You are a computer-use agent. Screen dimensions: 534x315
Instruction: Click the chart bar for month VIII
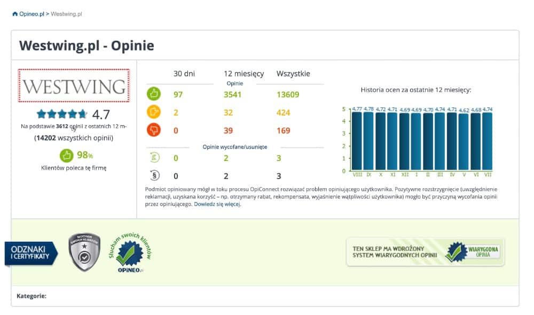357,141
